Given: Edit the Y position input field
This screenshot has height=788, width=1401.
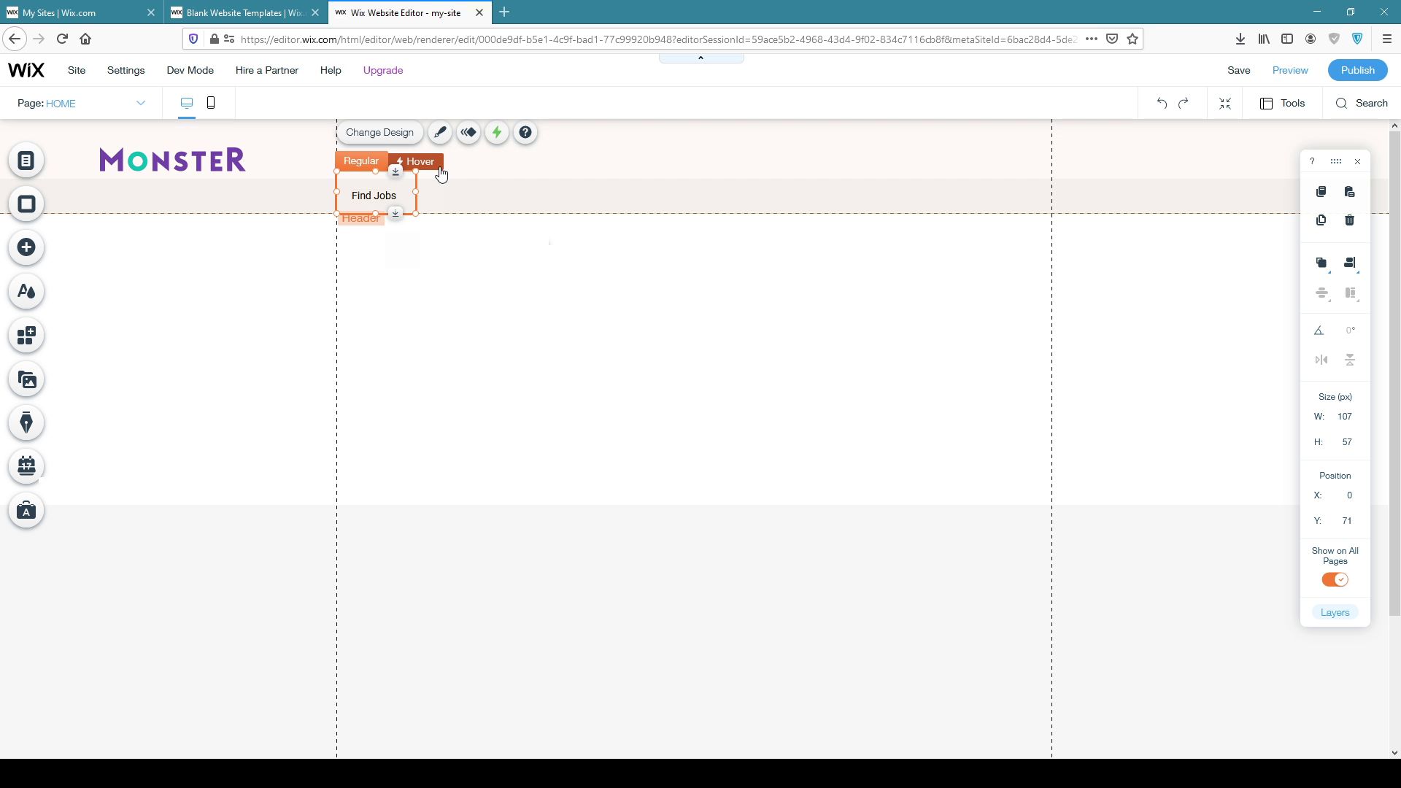Looking at the screenshot, I should [1347, 520].
